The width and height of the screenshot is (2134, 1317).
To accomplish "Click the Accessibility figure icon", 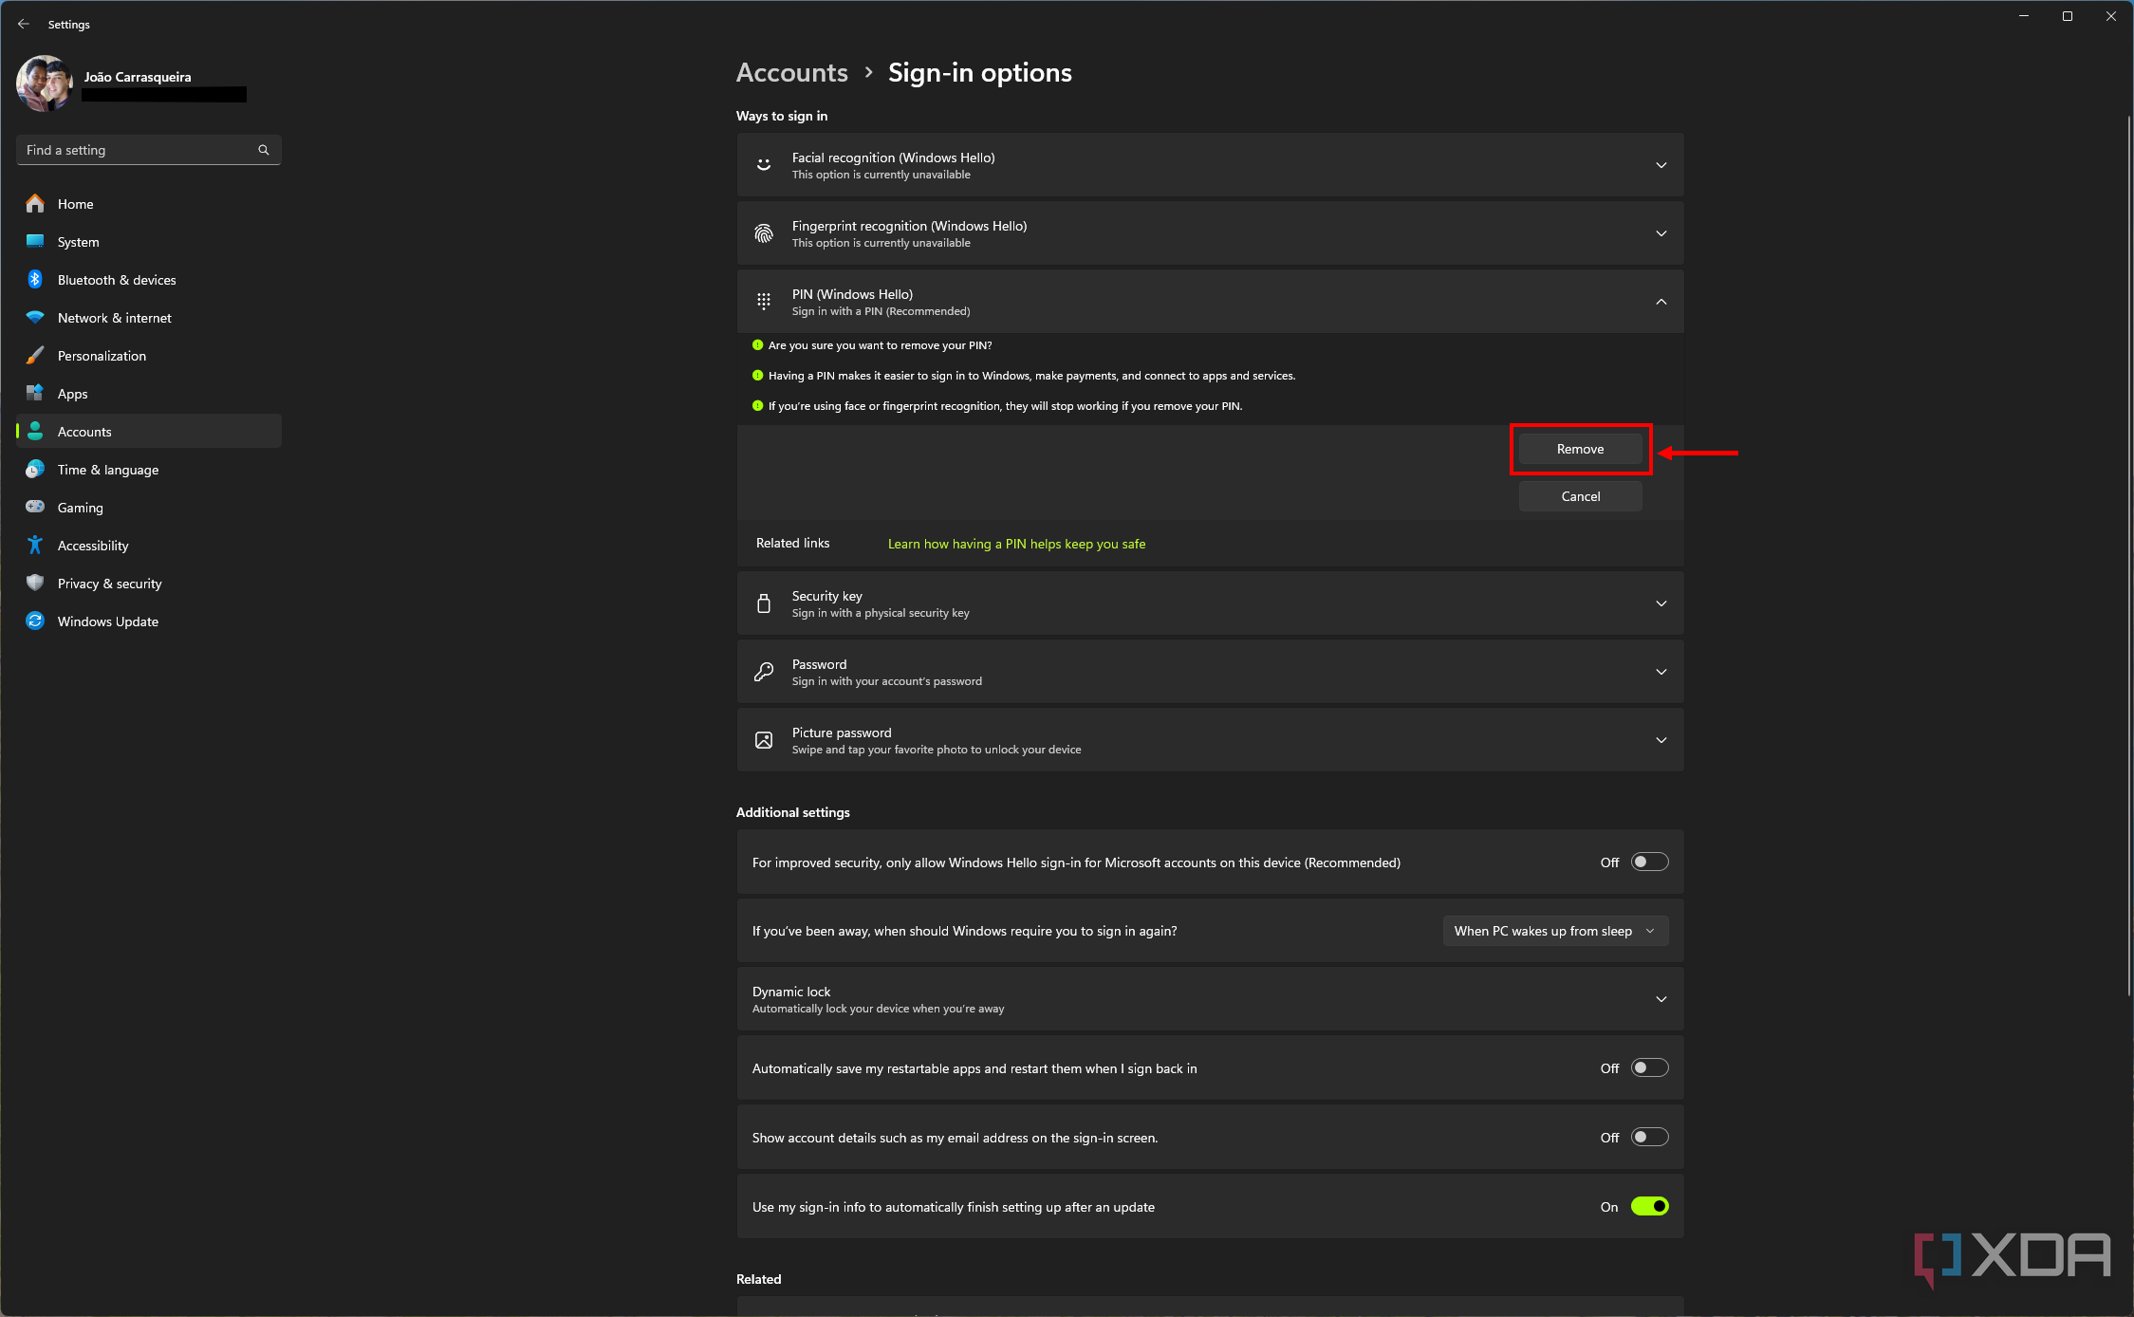I will 35,545.
